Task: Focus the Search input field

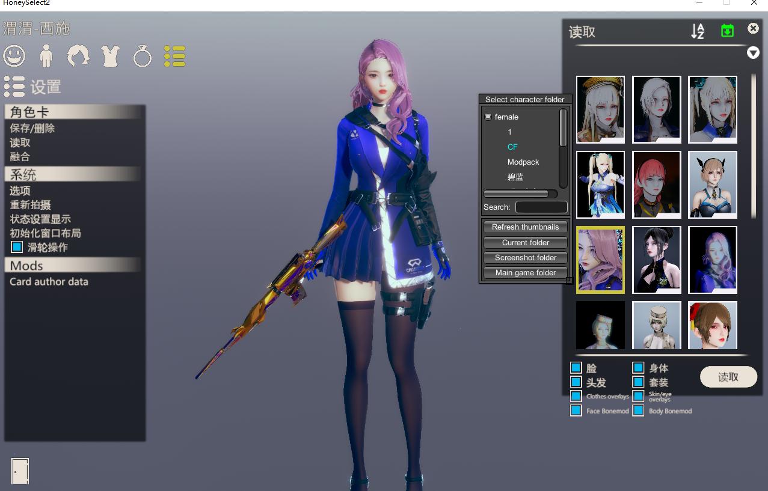Action: 541,207
